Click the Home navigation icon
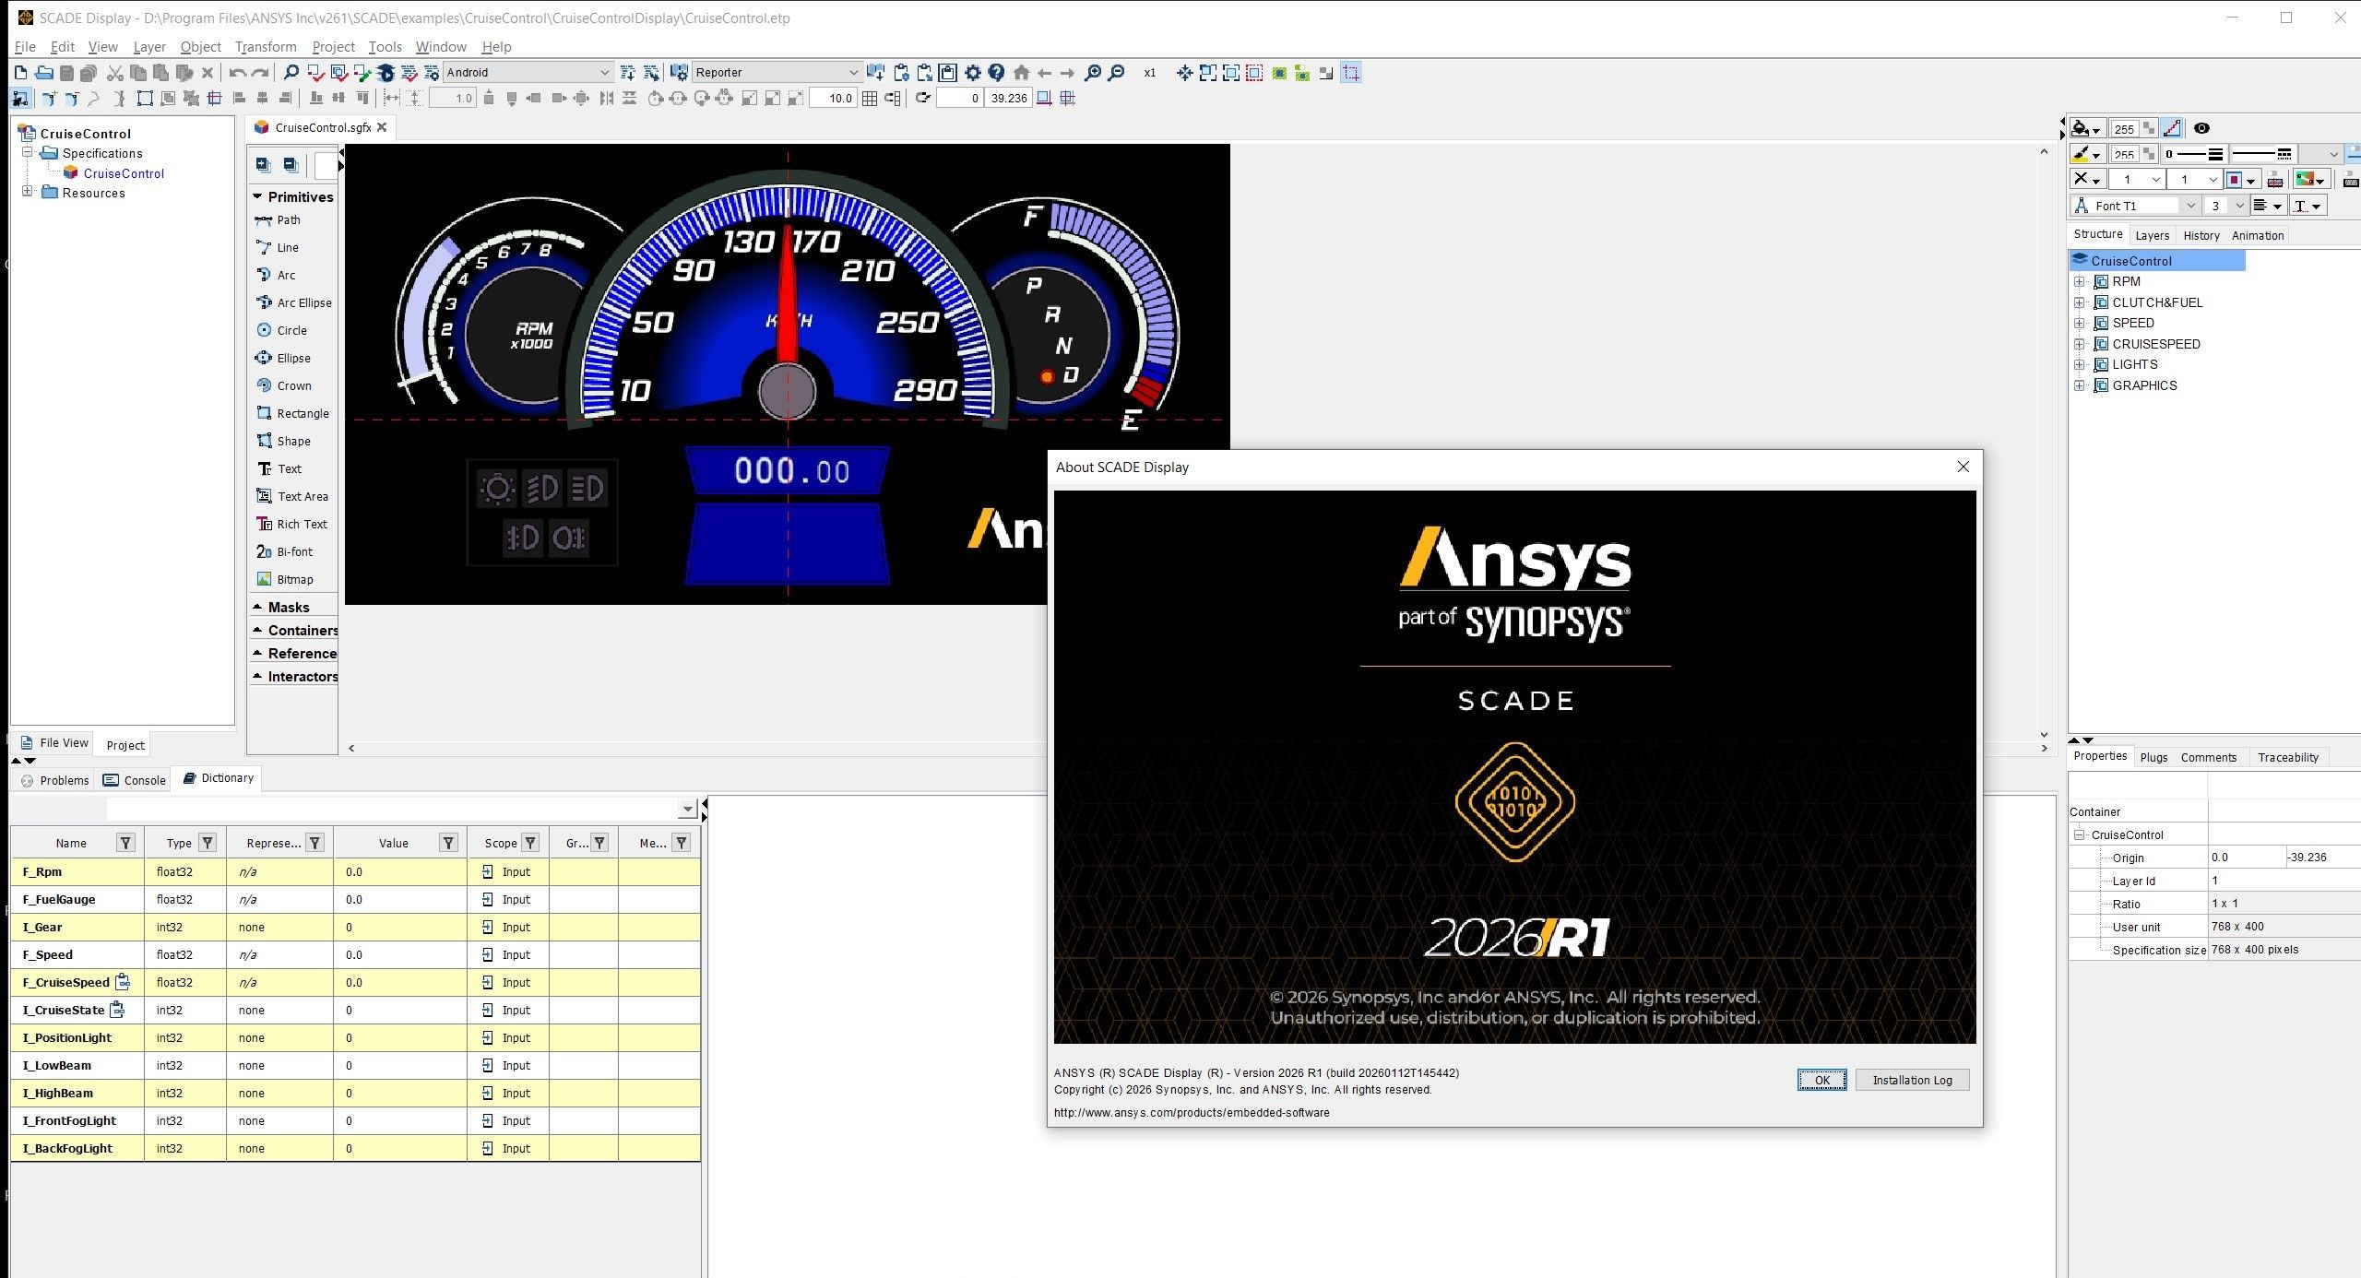Screen dimensions: 2361x1278 click(x=1021, y=73)
